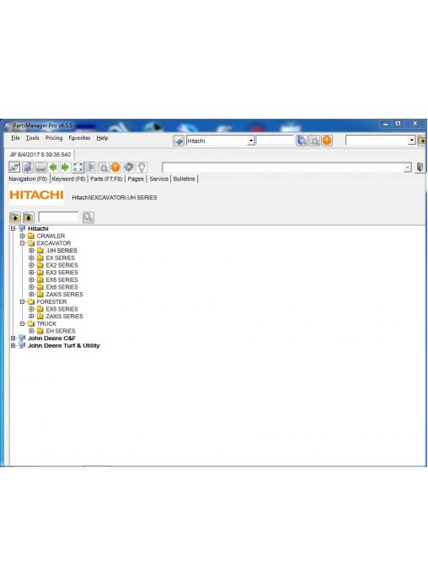Switch to the Bulletins tab
This screenshot has height=586, width=428.
tap(184, 179)
